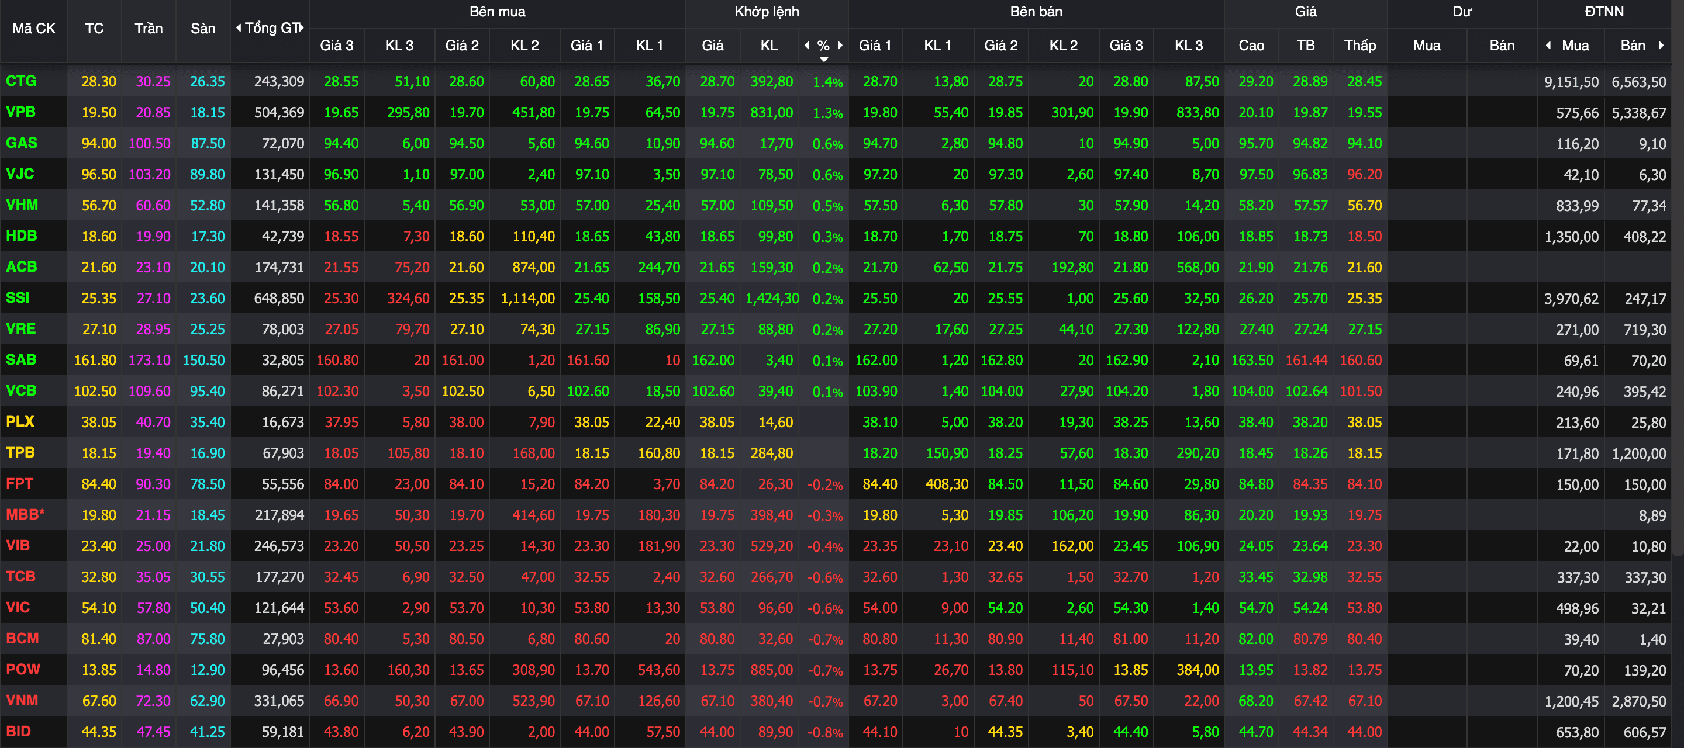Click the Mua header under Dư

click(x=1427, y=46)
